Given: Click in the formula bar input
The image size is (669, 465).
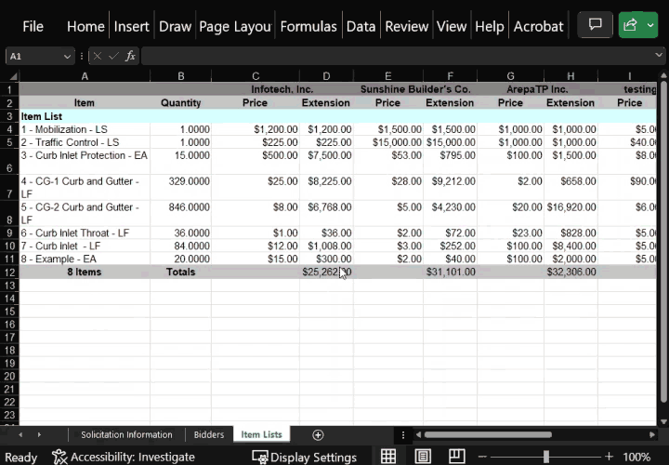Looking at the screenshot, I should coord(398,56).
